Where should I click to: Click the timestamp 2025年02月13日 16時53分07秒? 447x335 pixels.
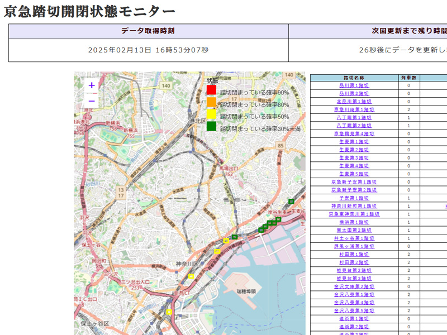click(x=148, y=50)
